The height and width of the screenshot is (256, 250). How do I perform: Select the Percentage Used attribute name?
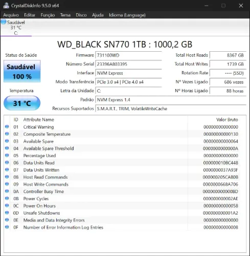click(x=39, y=156)
